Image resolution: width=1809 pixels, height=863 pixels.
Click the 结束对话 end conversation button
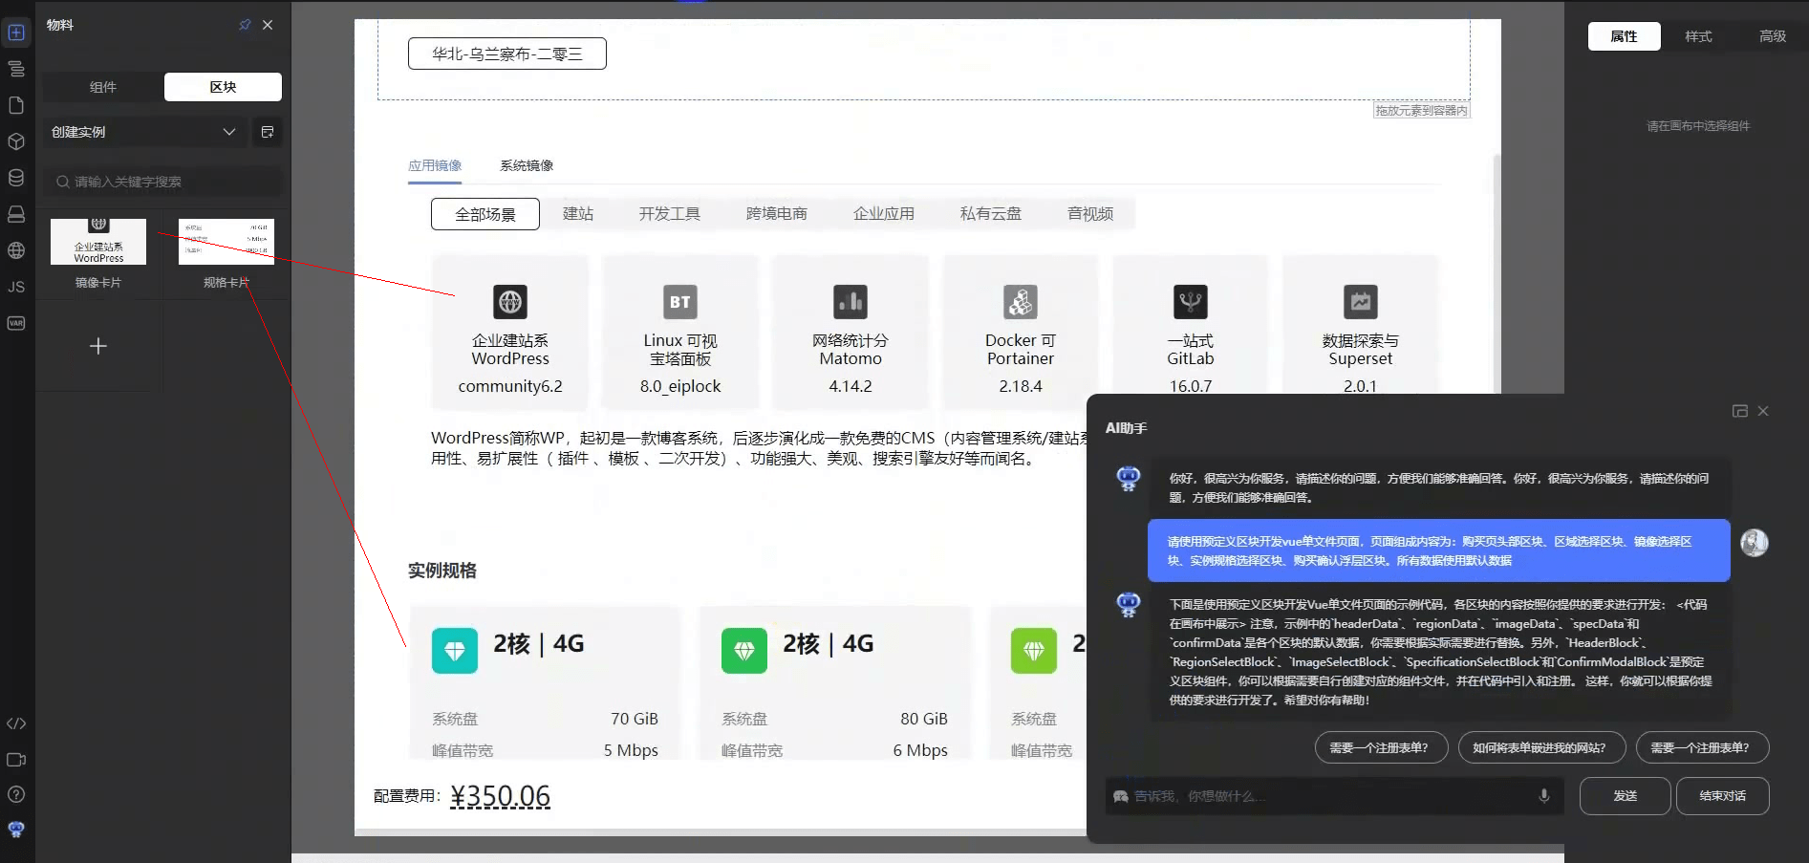(1722, 795)
